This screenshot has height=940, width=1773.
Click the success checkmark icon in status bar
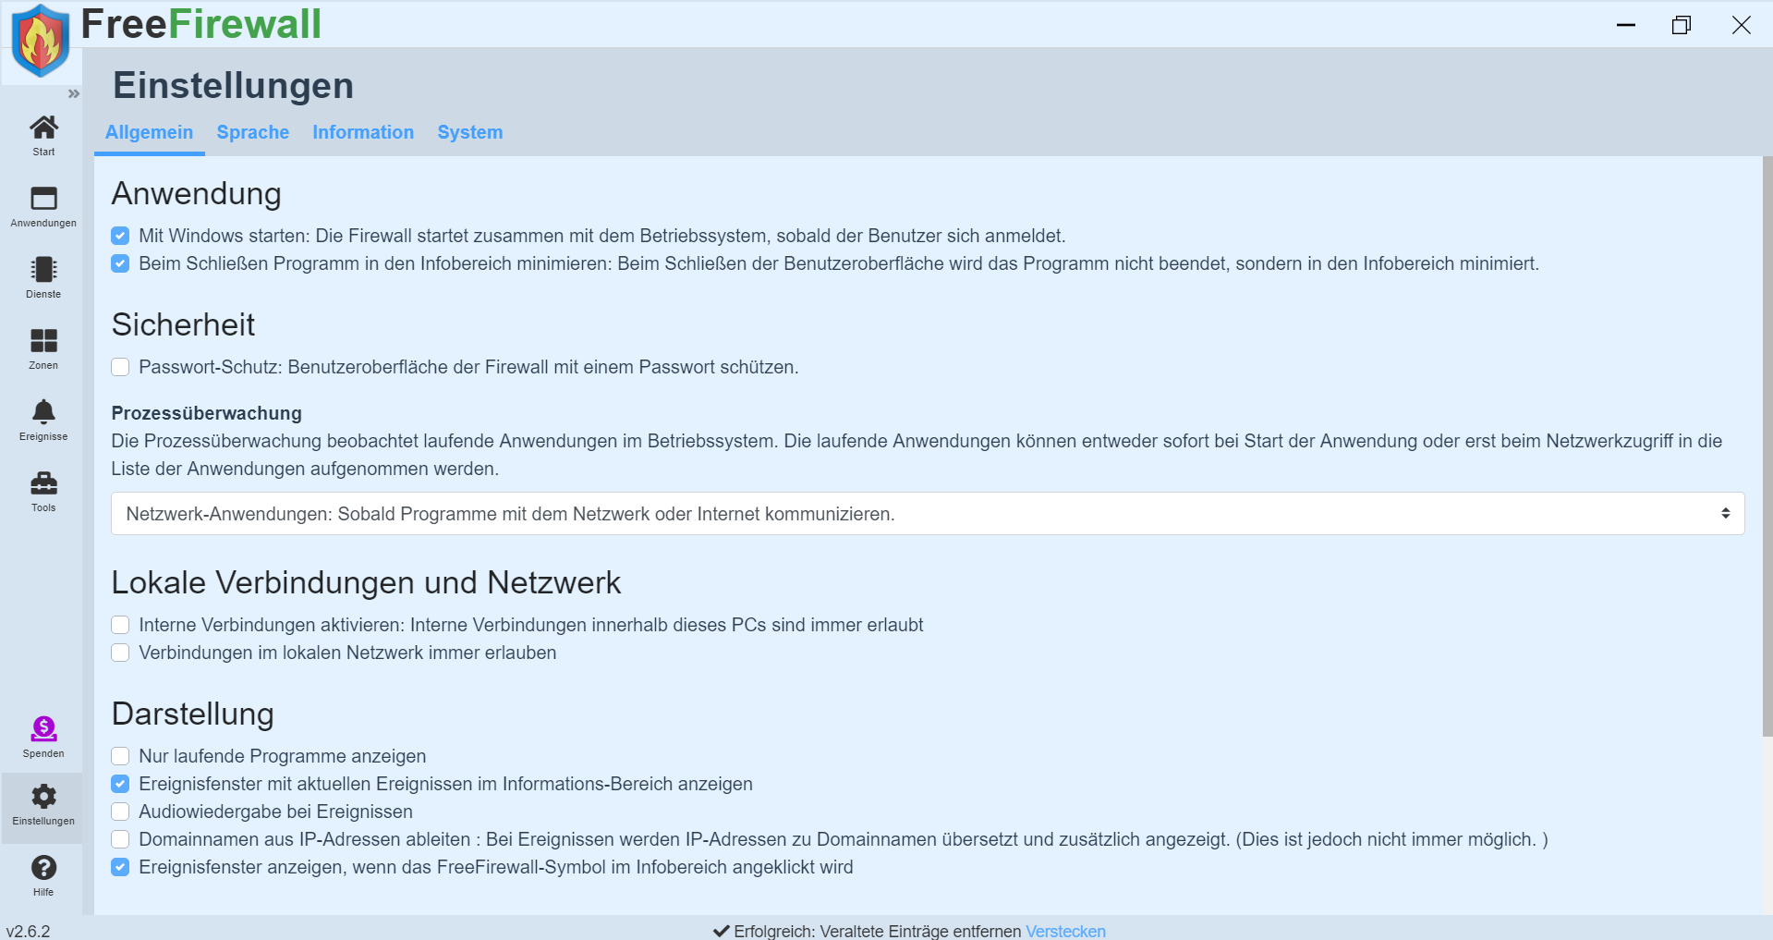(x=721, y=931)
